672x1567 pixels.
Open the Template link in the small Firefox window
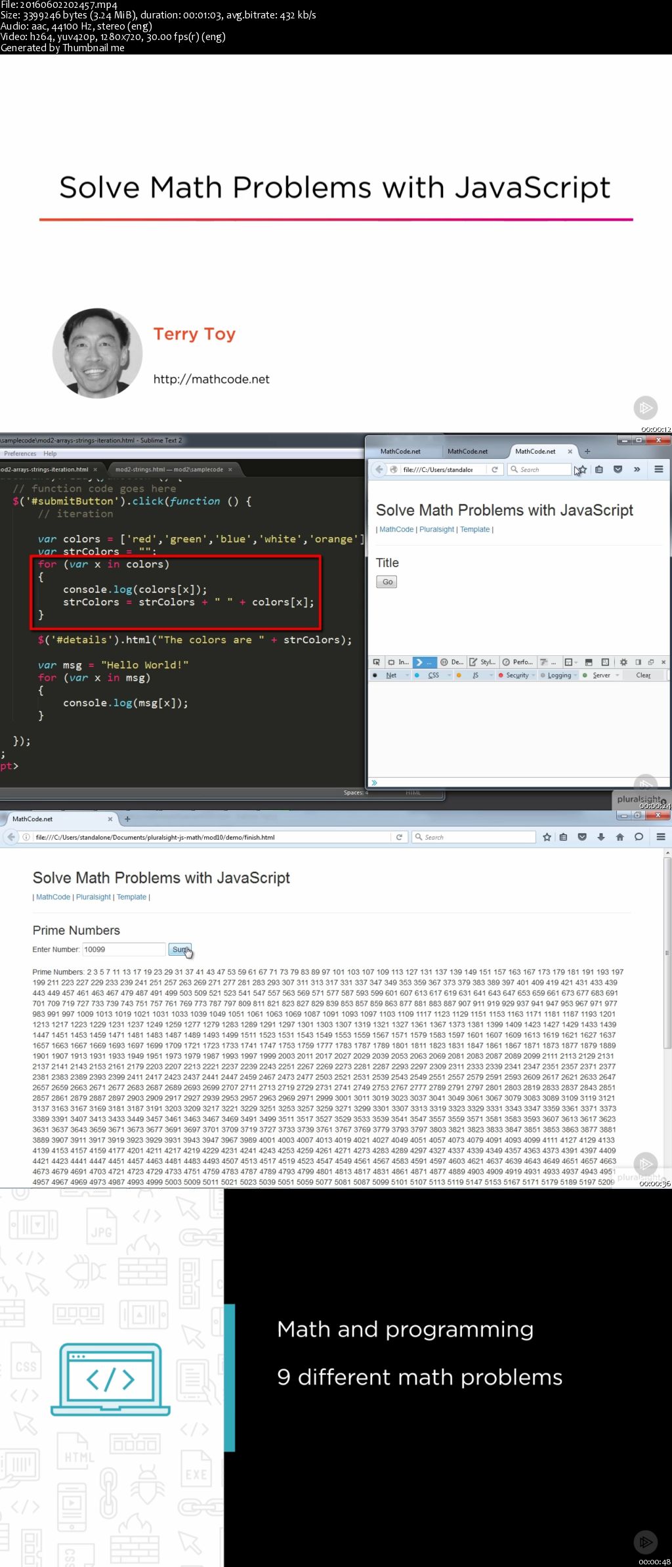coord(475,529)
